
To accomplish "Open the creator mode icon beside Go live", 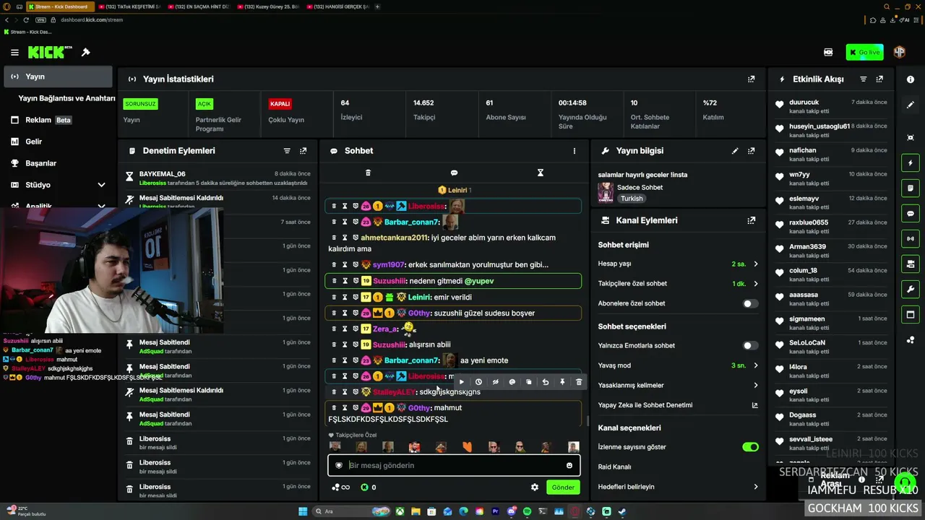I will pyautogui.click(x=828, y=52).
